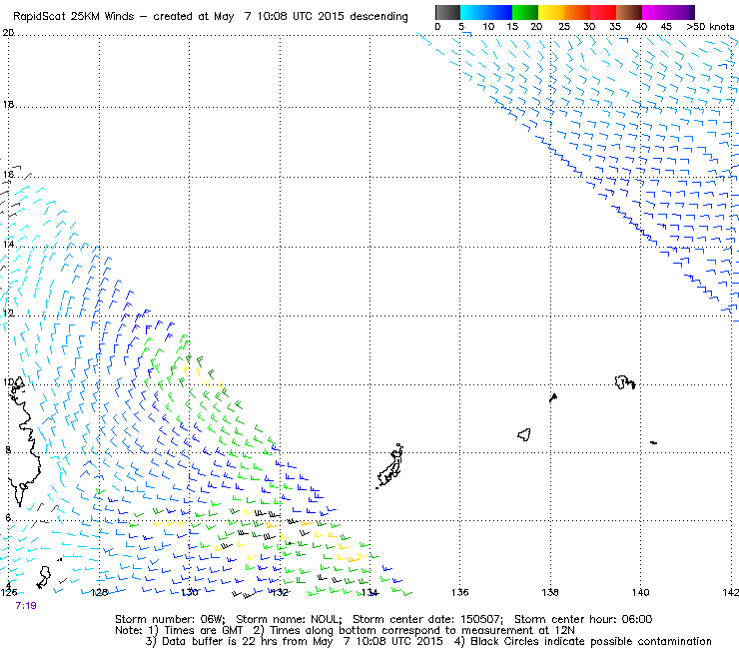Click the 'Data buffer is 22 hrs' note
739x649 pixels.
click(x=210, y=641)
